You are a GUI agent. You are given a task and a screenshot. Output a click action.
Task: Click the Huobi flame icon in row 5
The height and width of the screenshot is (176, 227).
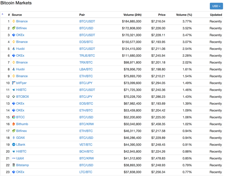point(14,49)
